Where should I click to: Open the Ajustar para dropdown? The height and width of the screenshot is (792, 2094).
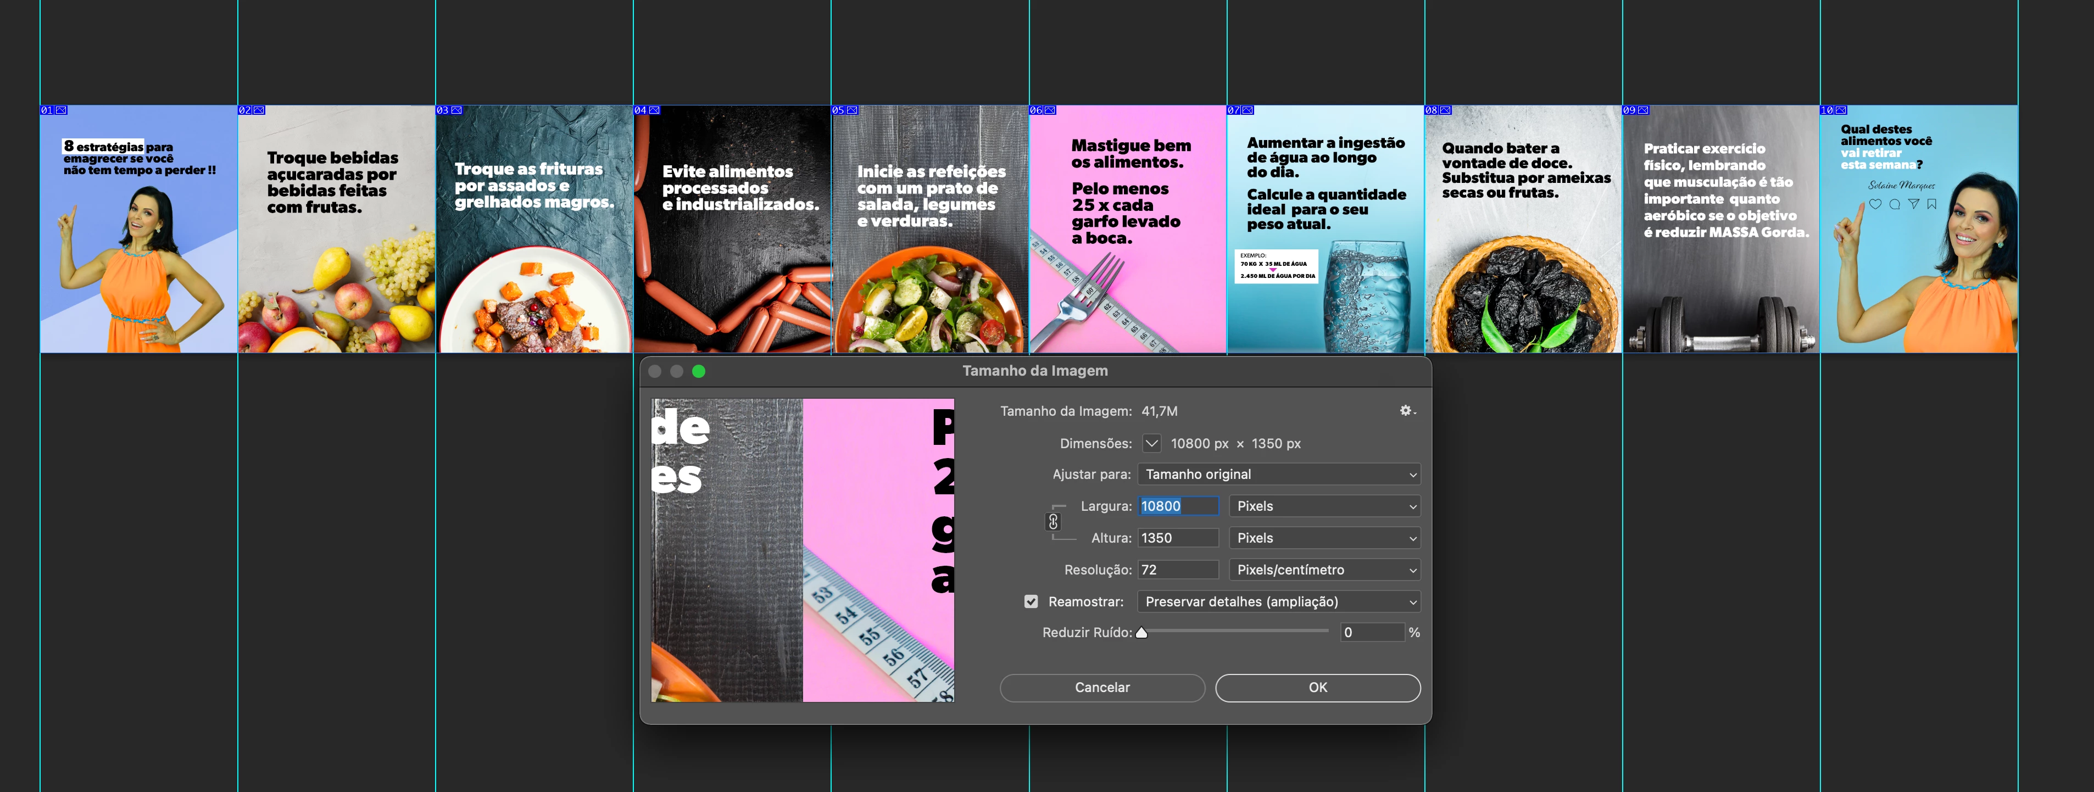click(1279, 474)
